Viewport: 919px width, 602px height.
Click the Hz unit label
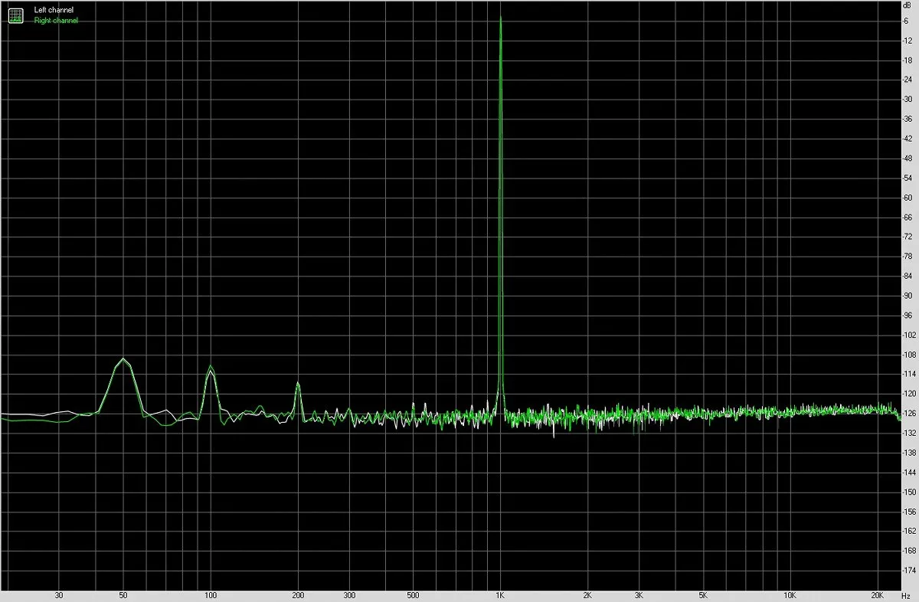coord(907,595)
